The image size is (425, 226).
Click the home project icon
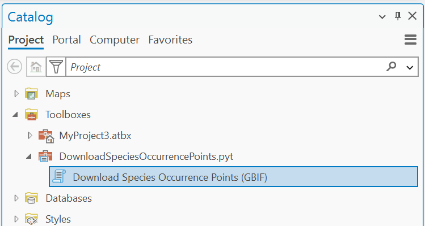(36, 67)
